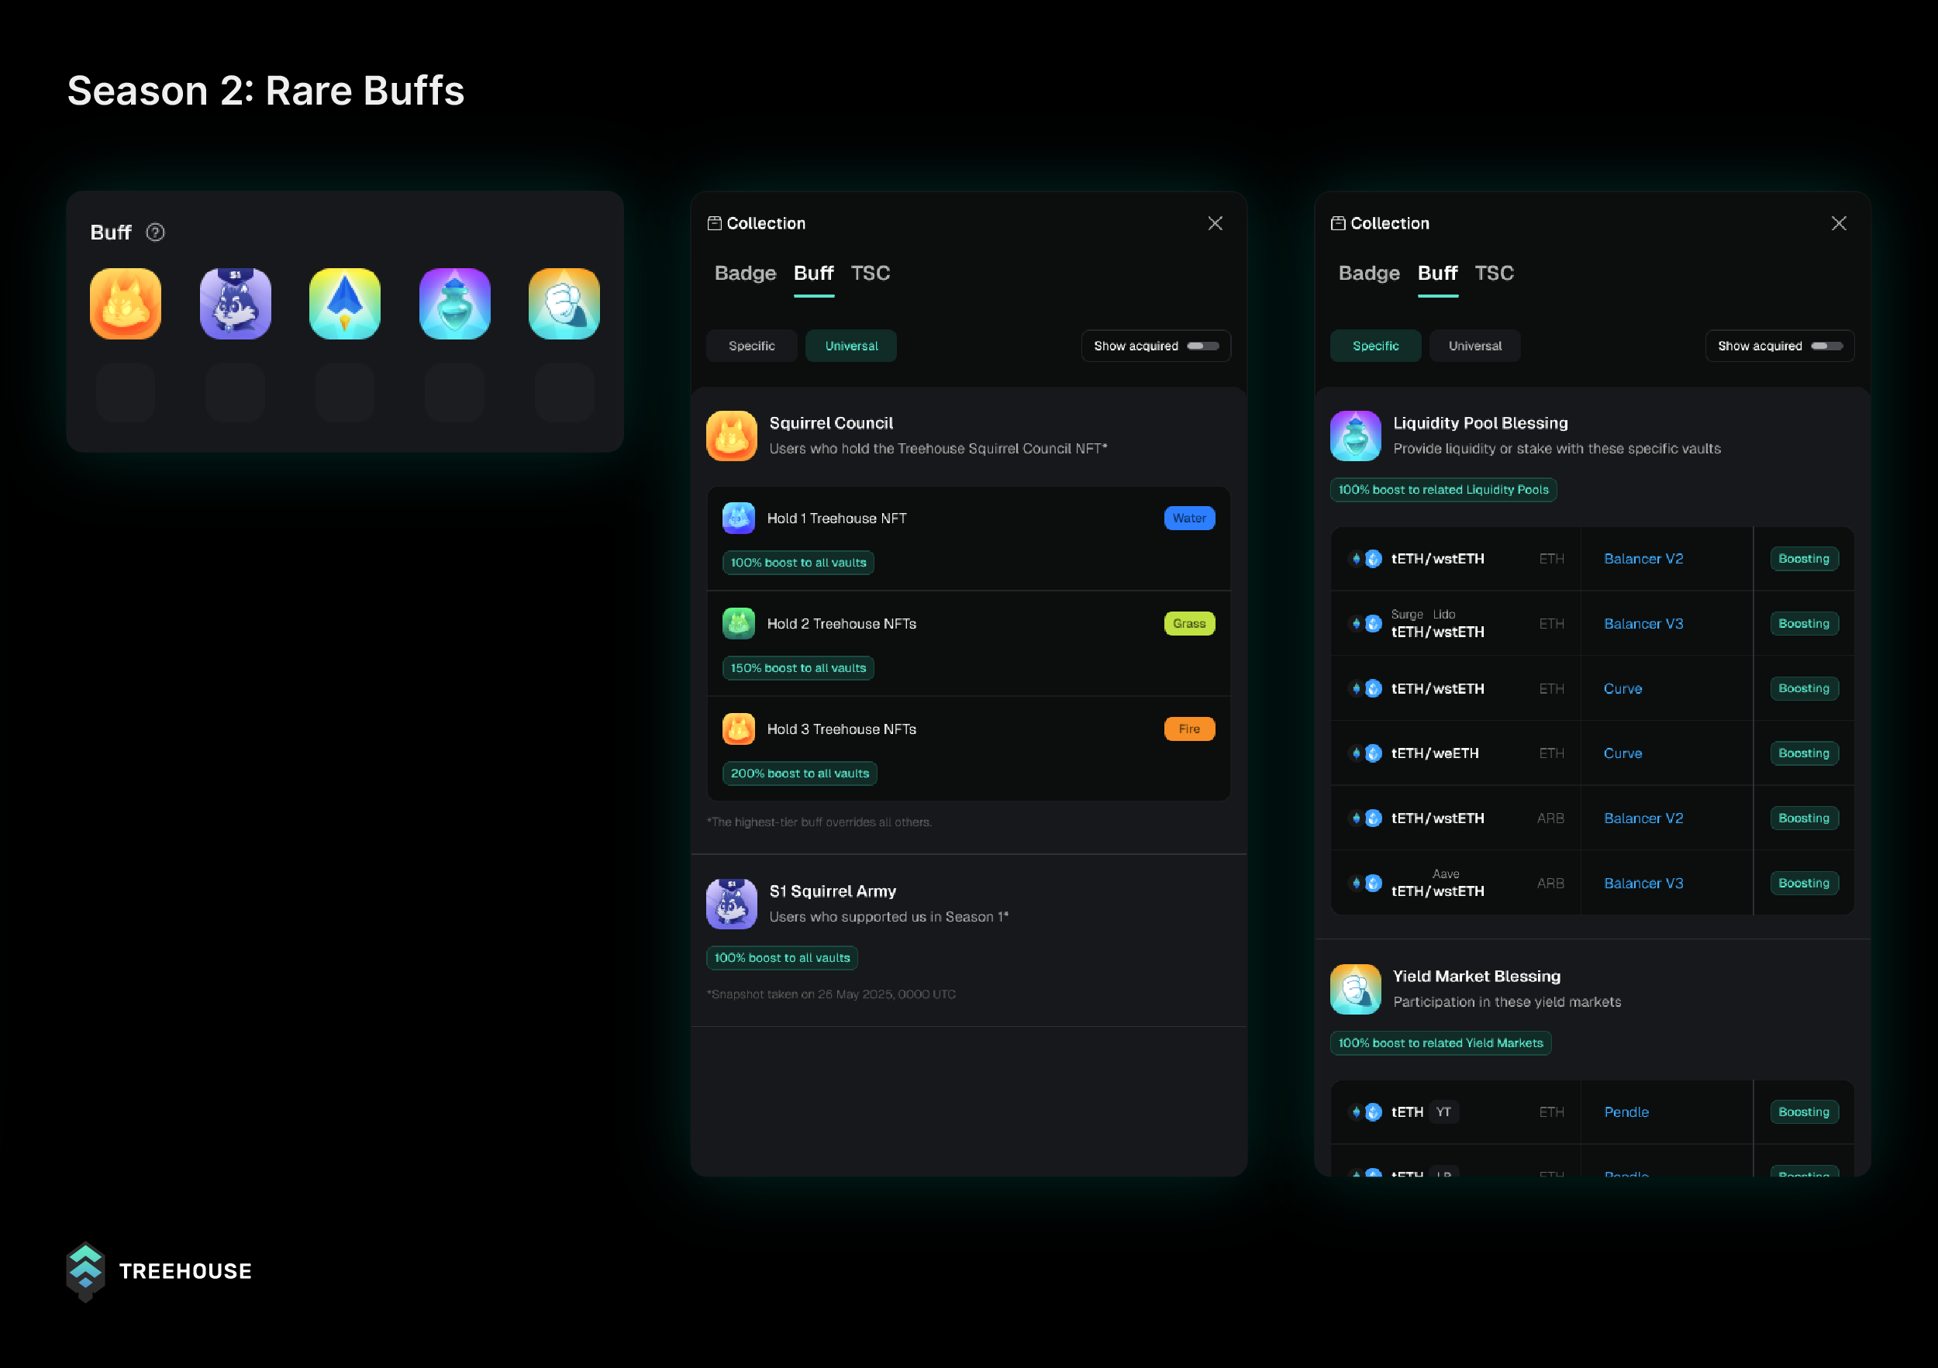Click the Hold 1 Treehouse NFT water icon
The height and width of the screenshot is (1368, 1938).
coord(739,519)
